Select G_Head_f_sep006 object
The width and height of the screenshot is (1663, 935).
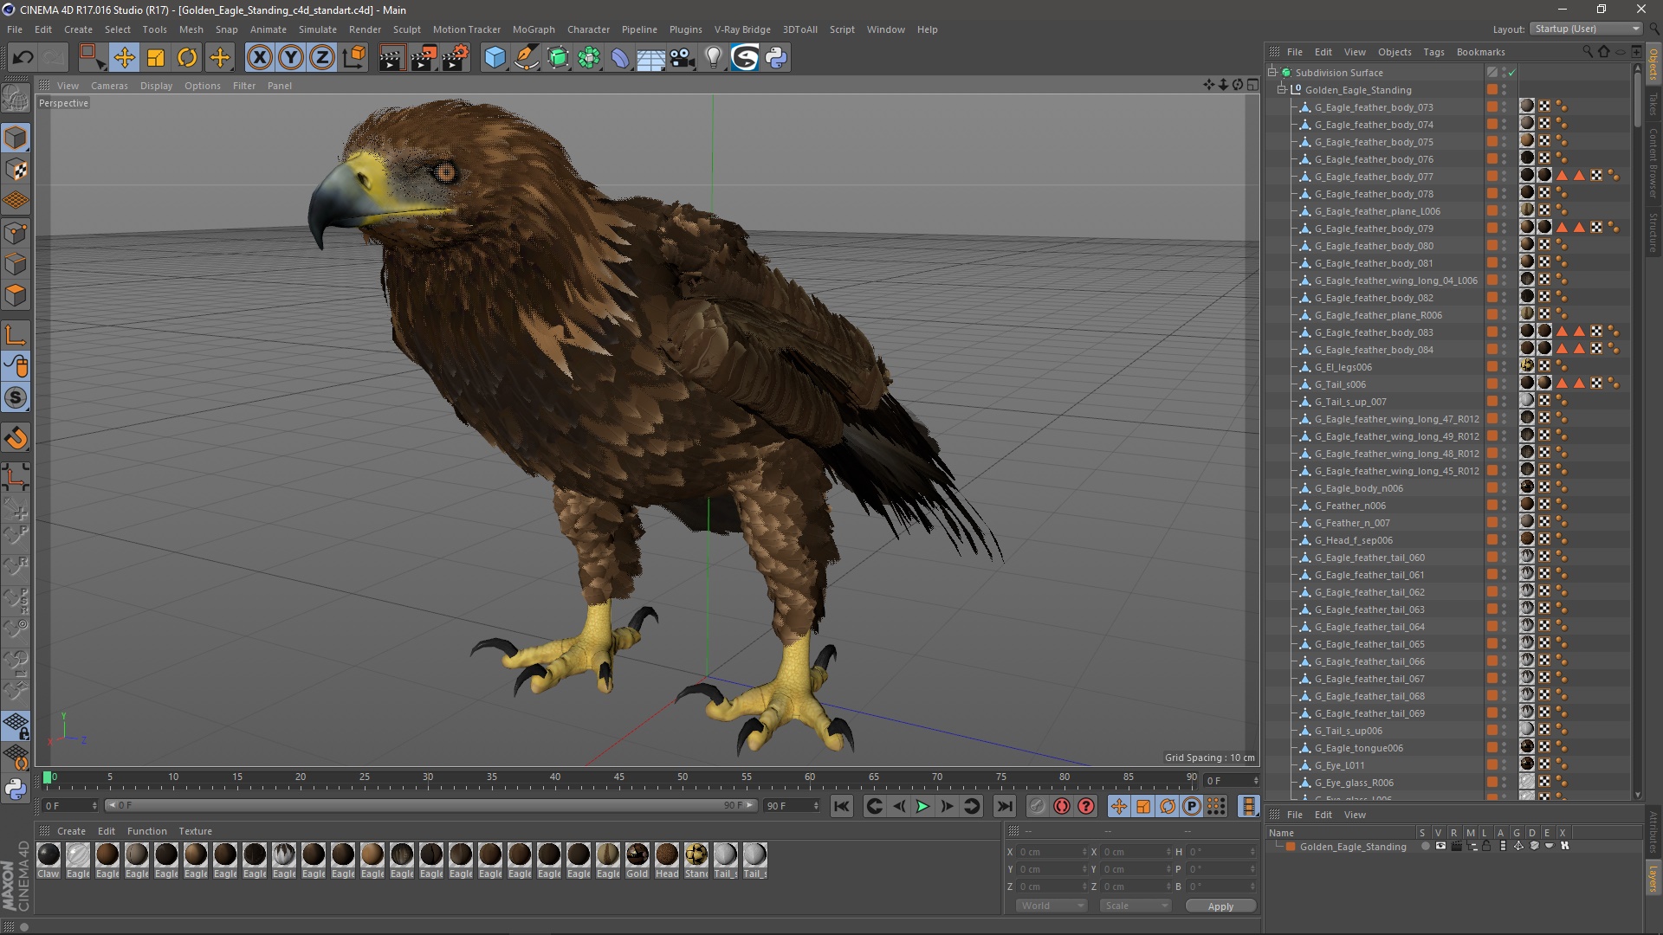click(1354, 540)
